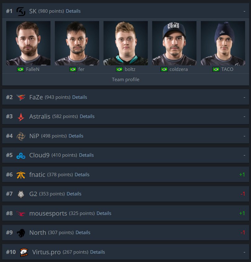This screenshot has height=262, width=251.
Task: Expand the Virtus.pro ranking row
Action: click(126, 252)
